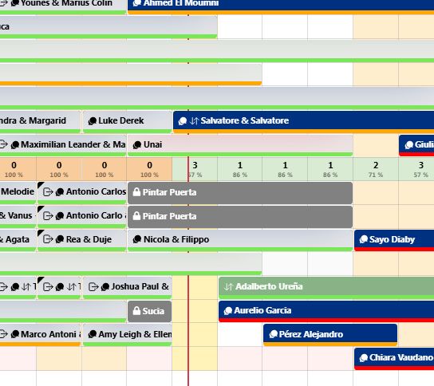The image size is (434, 386).
Task: Click chat bubble icon on Chiara Vaudano booking
Action: point(364,358)
